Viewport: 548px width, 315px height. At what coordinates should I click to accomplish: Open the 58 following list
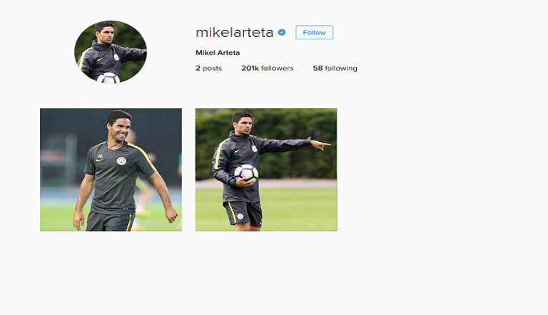[335, 68]
